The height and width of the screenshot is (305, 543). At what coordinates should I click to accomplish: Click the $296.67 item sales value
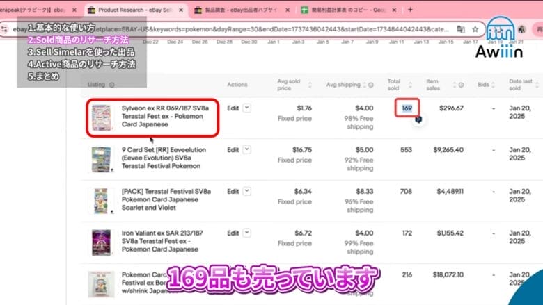(x=451, y=108)
